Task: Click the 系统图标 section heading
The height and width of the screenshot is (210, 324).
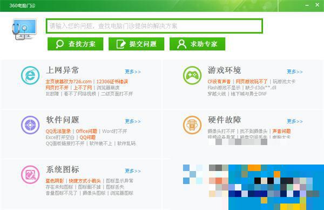Action: click(63, 169)
